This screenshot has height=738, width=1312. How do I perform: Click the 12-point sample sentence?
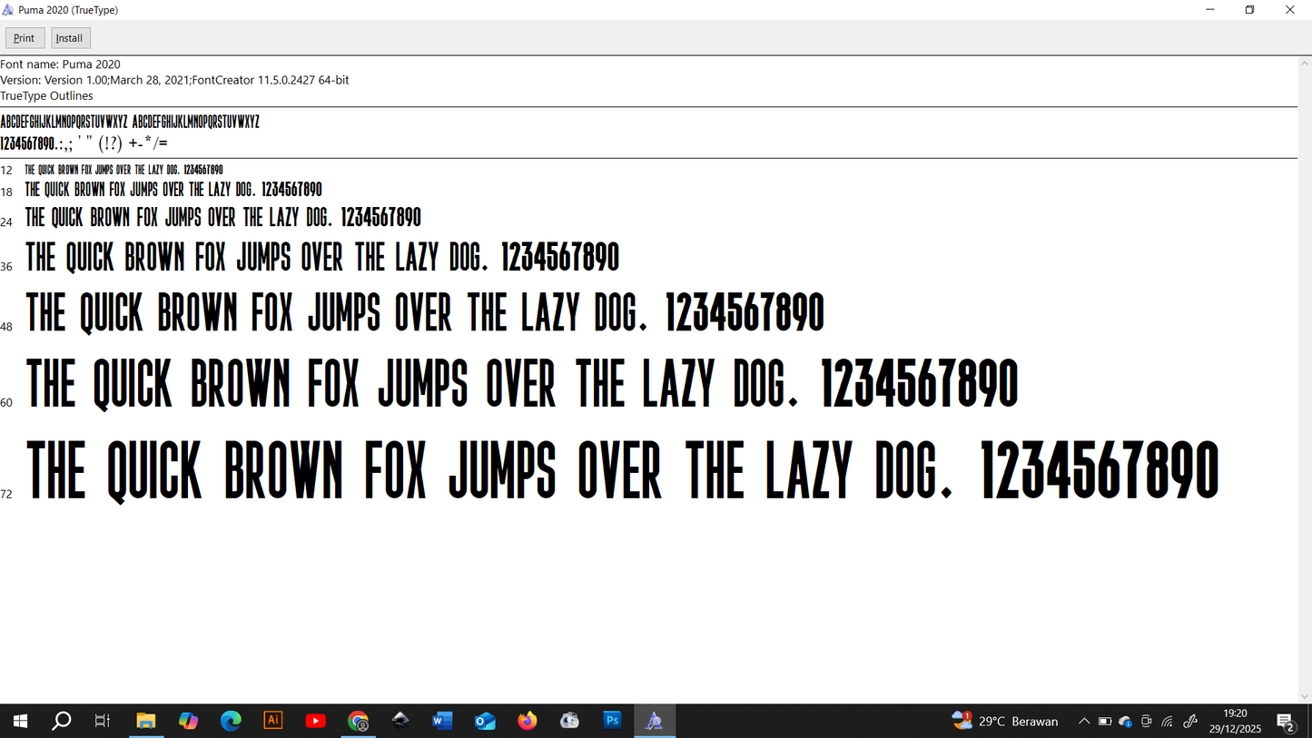[123, 170]
